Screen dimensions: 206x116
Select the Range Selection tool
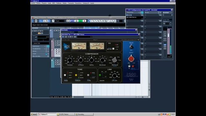point(91,21)
